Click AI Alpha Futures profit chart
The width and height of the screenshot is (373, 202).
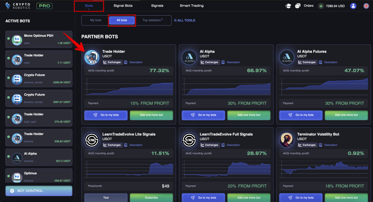click(323, 86)
